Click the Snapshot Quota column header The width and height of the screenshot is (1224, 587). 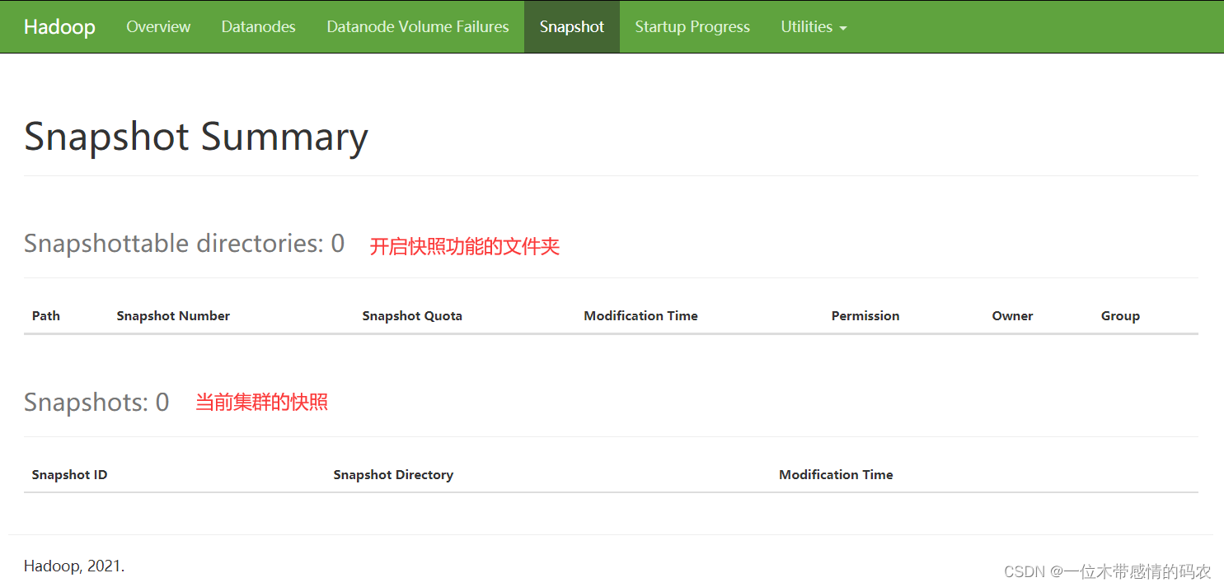(412, 316)
